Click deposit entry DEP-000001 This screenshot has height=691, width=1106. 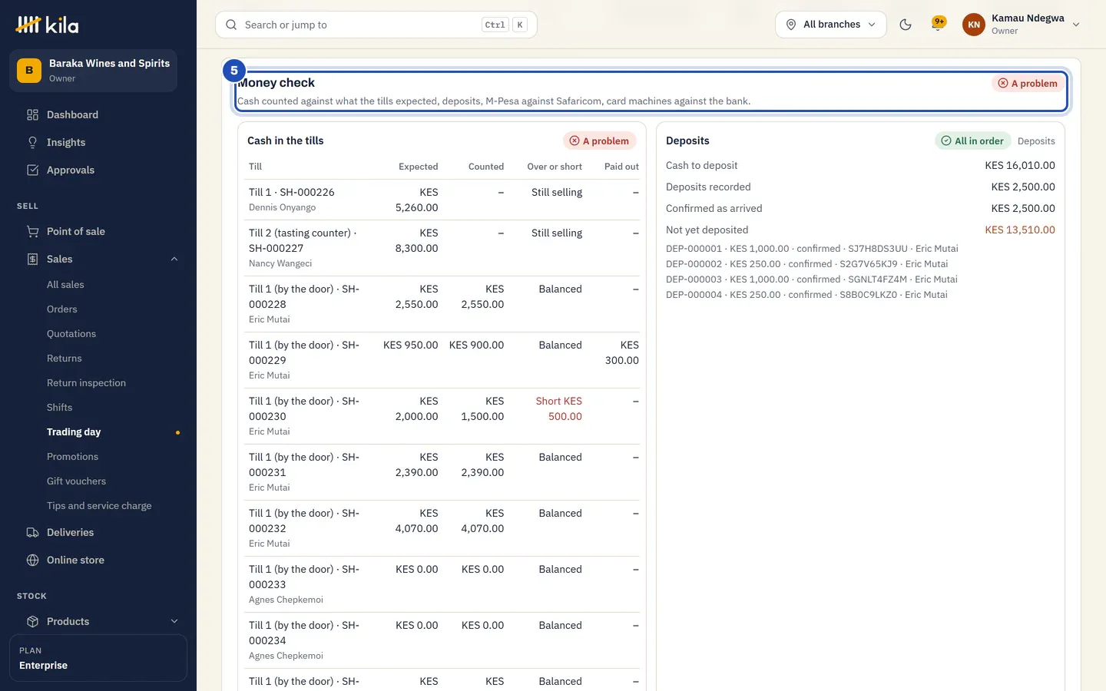pos(812,249)
